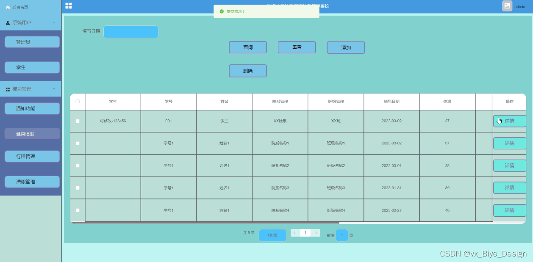Viewport: 533px width, 262px height.
Task: Click the XX班 cell
Action: pyautogui.click(x=336, y=121)
